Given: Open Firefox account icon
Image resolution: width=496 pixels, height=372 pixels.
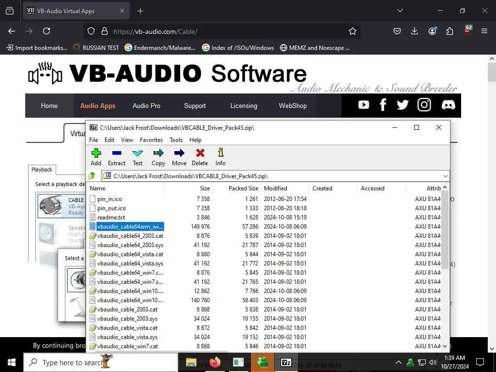Looking at the screenshot, I should pyautogui.click(x=432, y=31).
